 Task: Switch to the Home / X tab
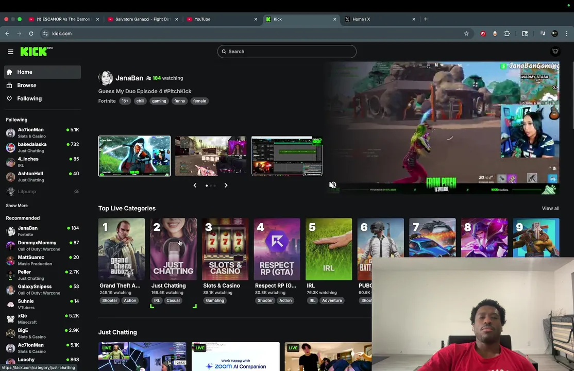(x=380, y=19)
